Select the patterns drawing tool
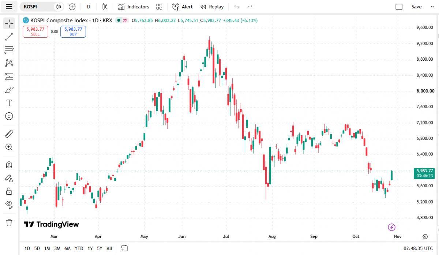Viewport: 439px width, 255px height. click(x=9, y=63)
